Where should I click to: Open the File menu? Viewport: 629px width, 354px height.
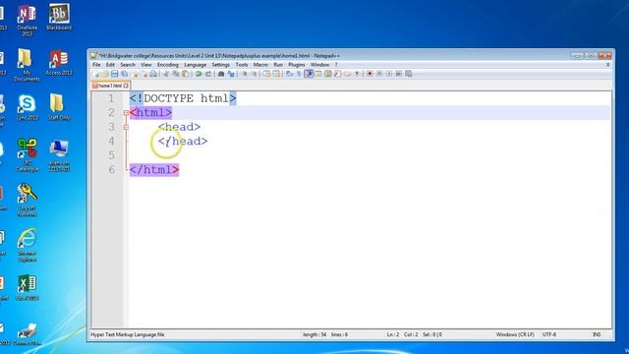point(96,65)
